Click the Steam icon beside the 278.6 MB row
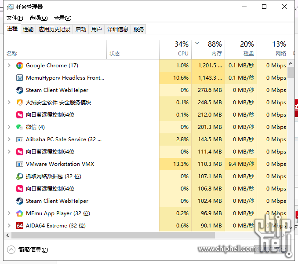Viewport: 298px width, 264px height. [20, 90]
